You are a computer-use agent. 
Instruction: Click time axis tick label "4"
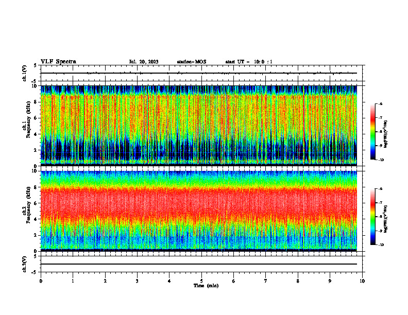pos(169,281)
